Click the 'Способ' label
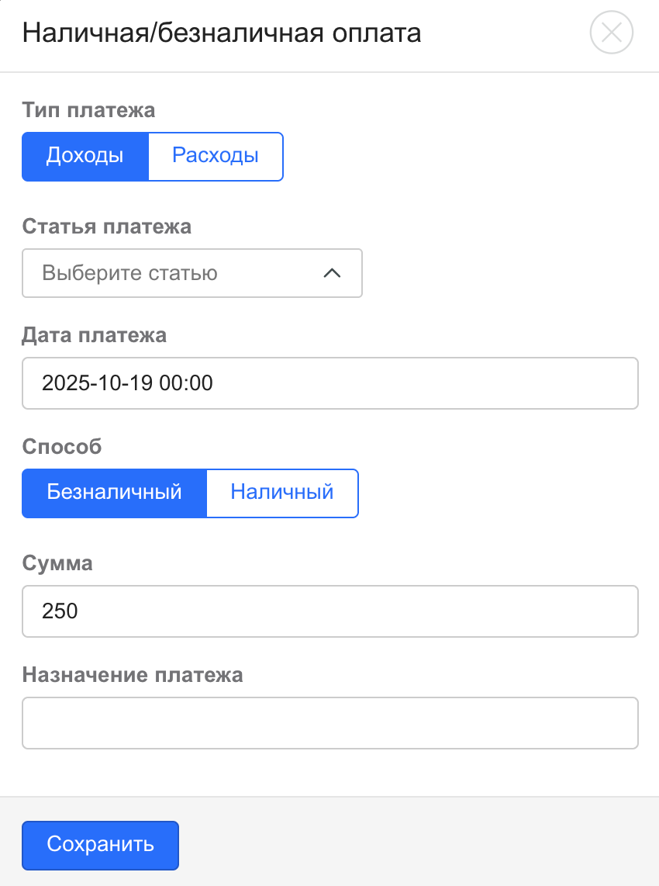Image resolution: width=659 pixels, height=886 pixels. click(x=62, y=447)
